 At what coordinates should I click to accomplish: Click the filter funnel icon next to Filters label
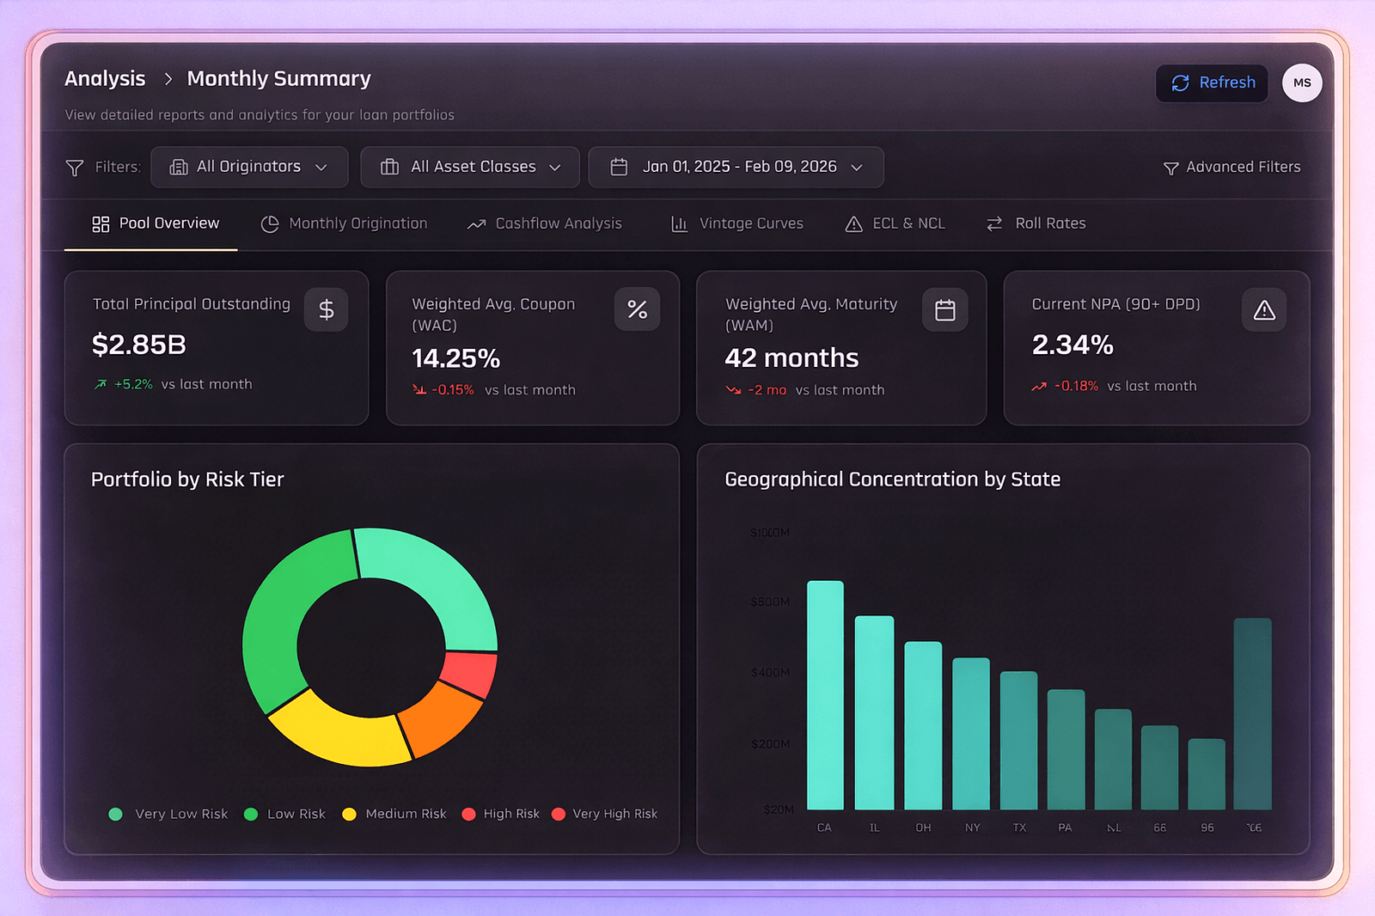tap(75, 168)
